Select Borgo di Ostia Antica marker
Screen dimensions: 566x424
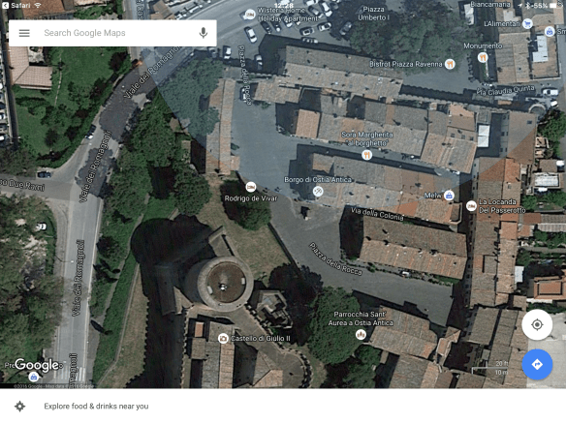click(318, 191)
